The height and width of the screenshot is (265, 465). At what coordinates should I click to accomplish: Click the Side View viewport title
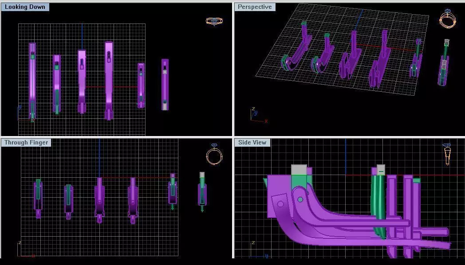pos(252,142)
